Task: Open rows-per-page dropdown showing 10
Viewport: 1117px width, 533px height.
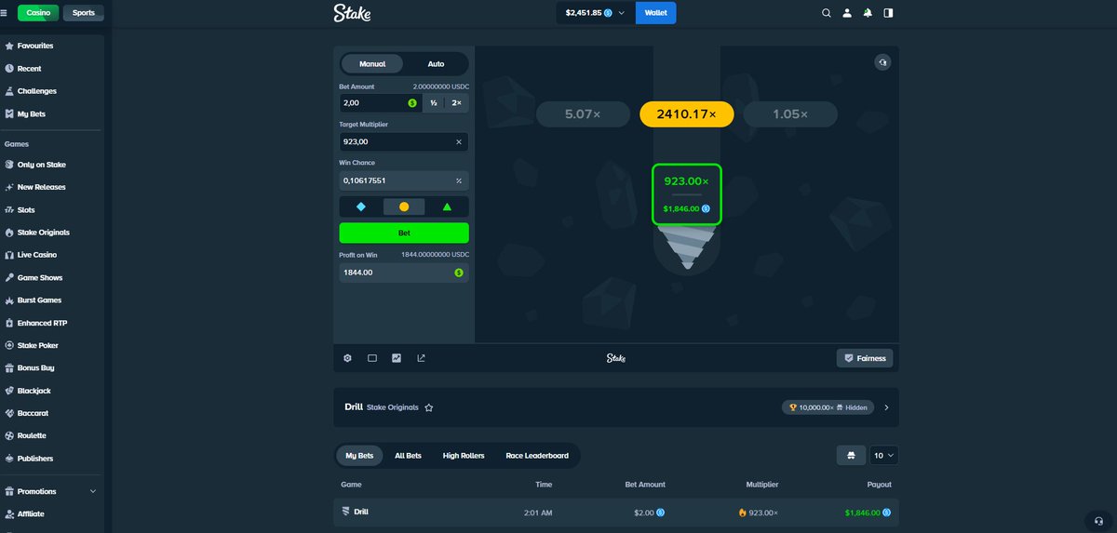Action: point(884,456)
